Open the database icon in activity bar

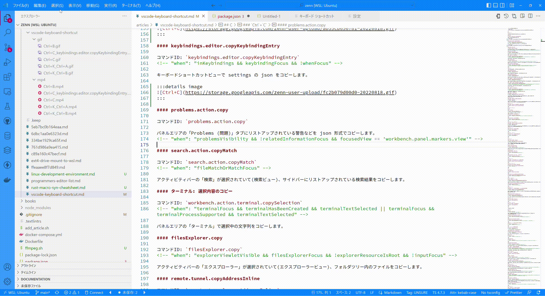(x=8, y=136)
